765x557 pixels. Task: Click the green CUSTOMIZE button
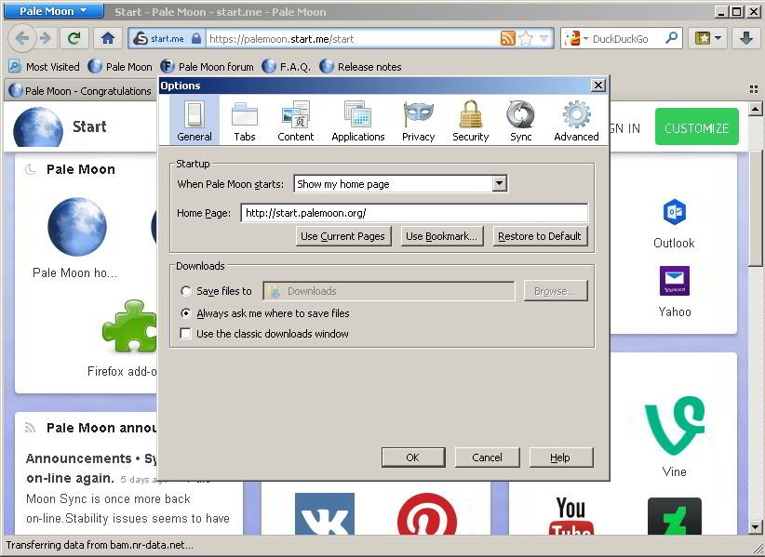tap(696, 126)
